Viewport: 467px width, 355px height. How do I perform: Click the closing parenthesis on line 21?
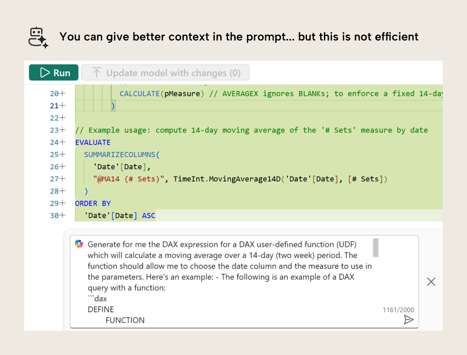113,106
